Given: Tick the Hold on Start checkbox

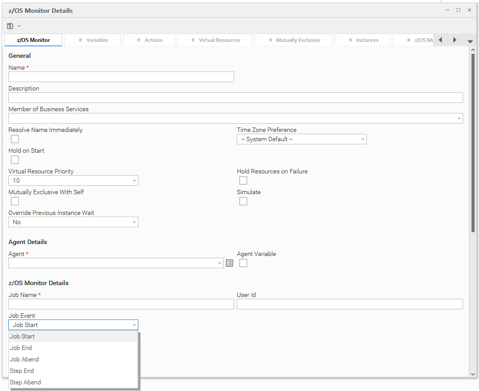Looking at the screenshot, I should tap(15, 160).
